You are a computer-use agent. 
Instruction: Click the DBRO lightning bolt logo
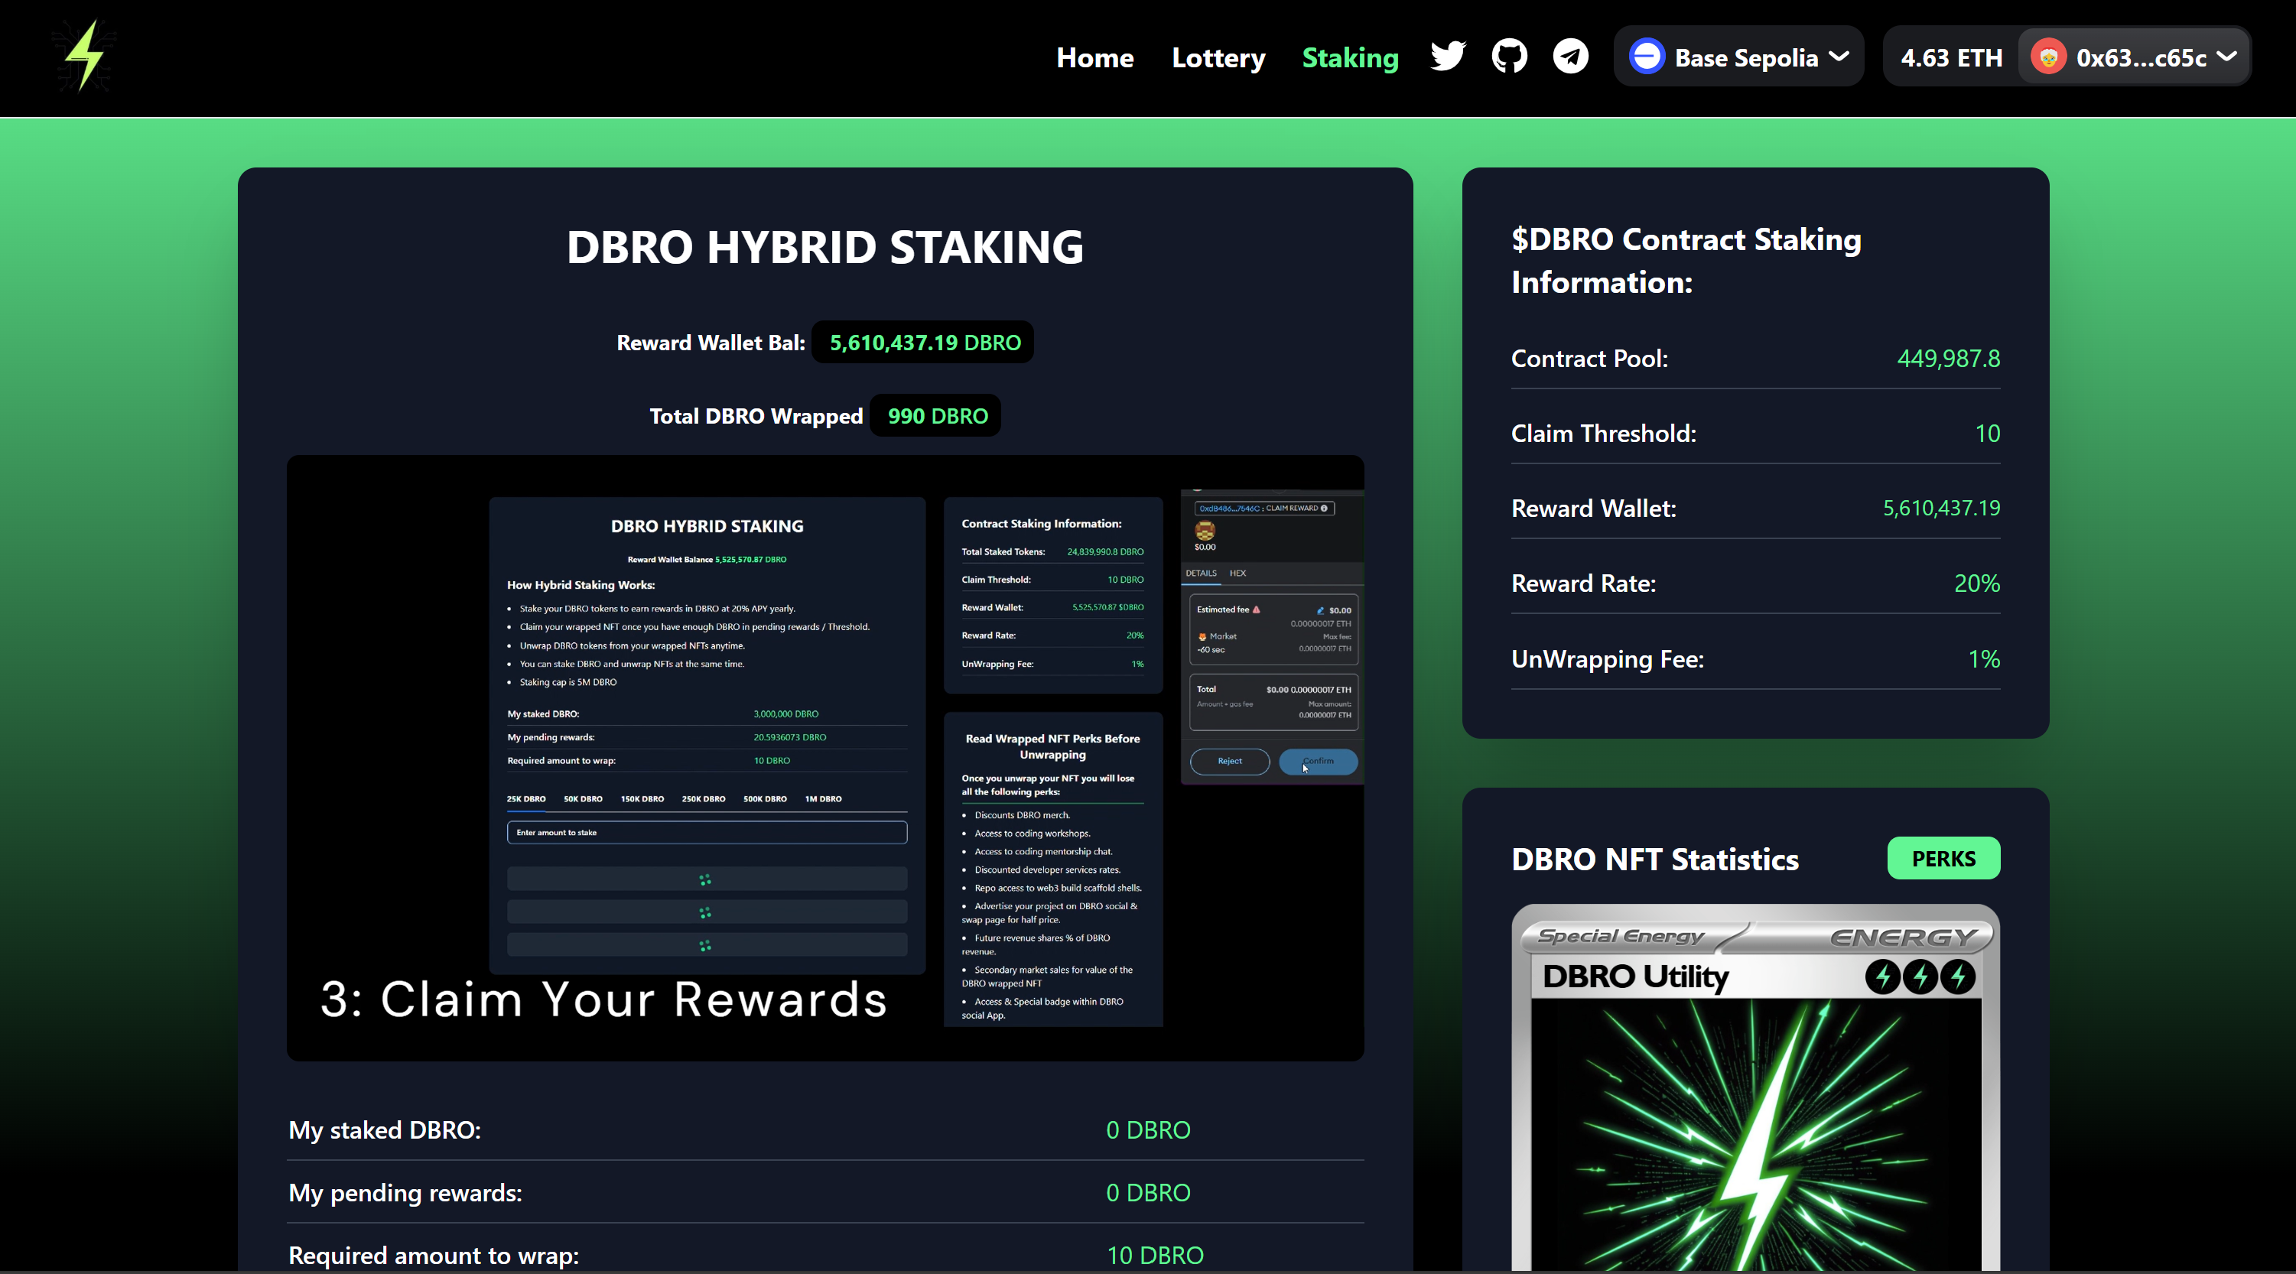tap(85, 56)
